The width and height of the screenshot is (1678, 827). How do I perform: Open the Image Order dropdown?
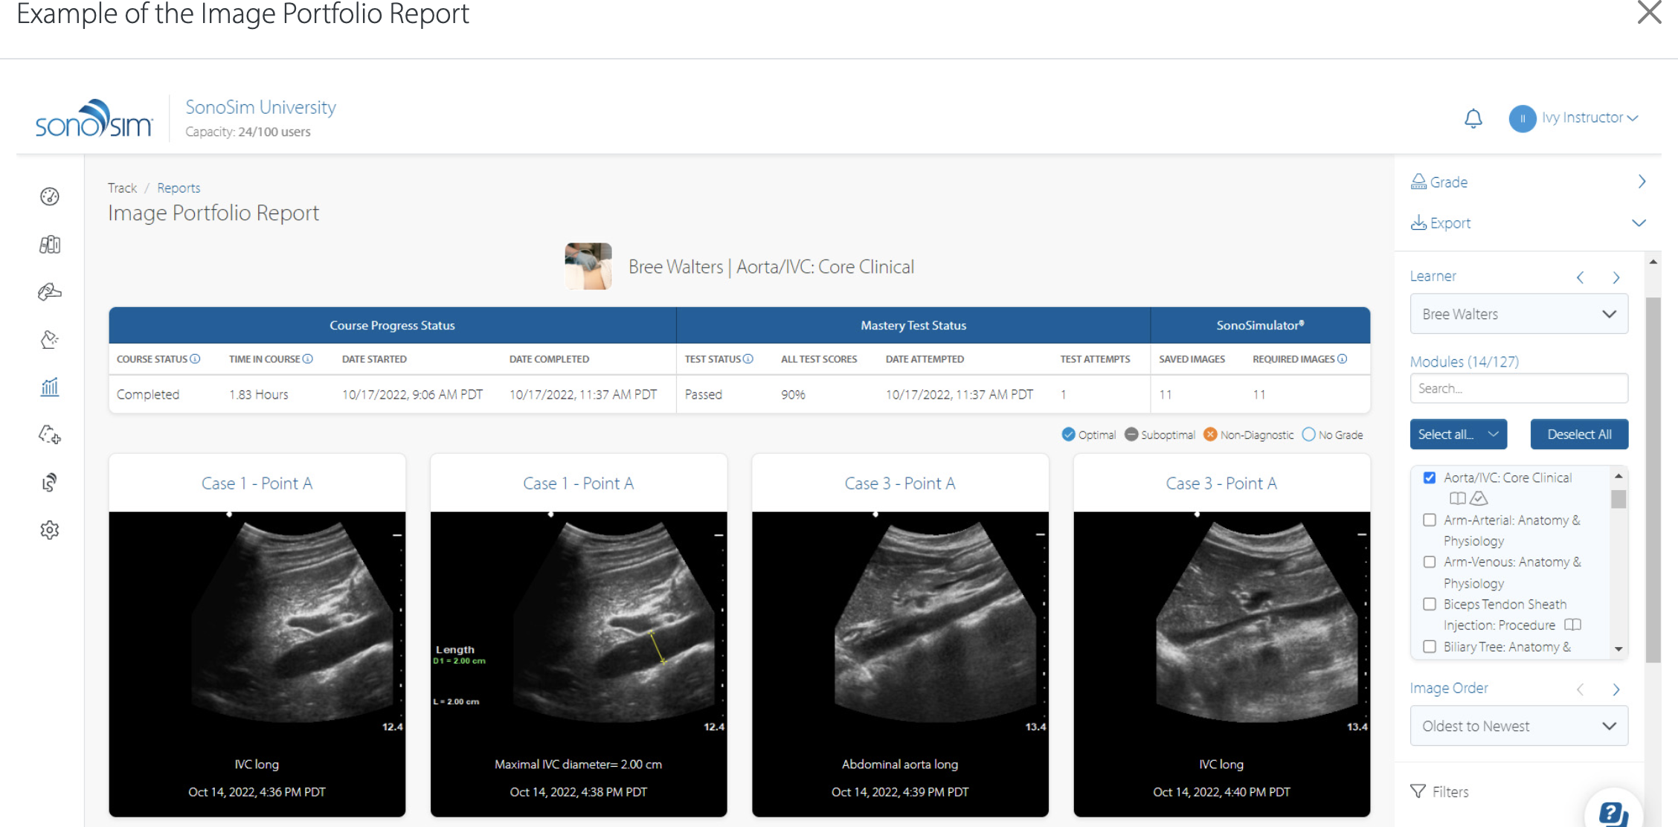(1518, 726)
